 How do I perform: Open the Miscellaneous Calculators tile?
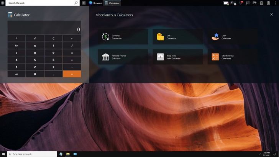click(x=233, y=57)
